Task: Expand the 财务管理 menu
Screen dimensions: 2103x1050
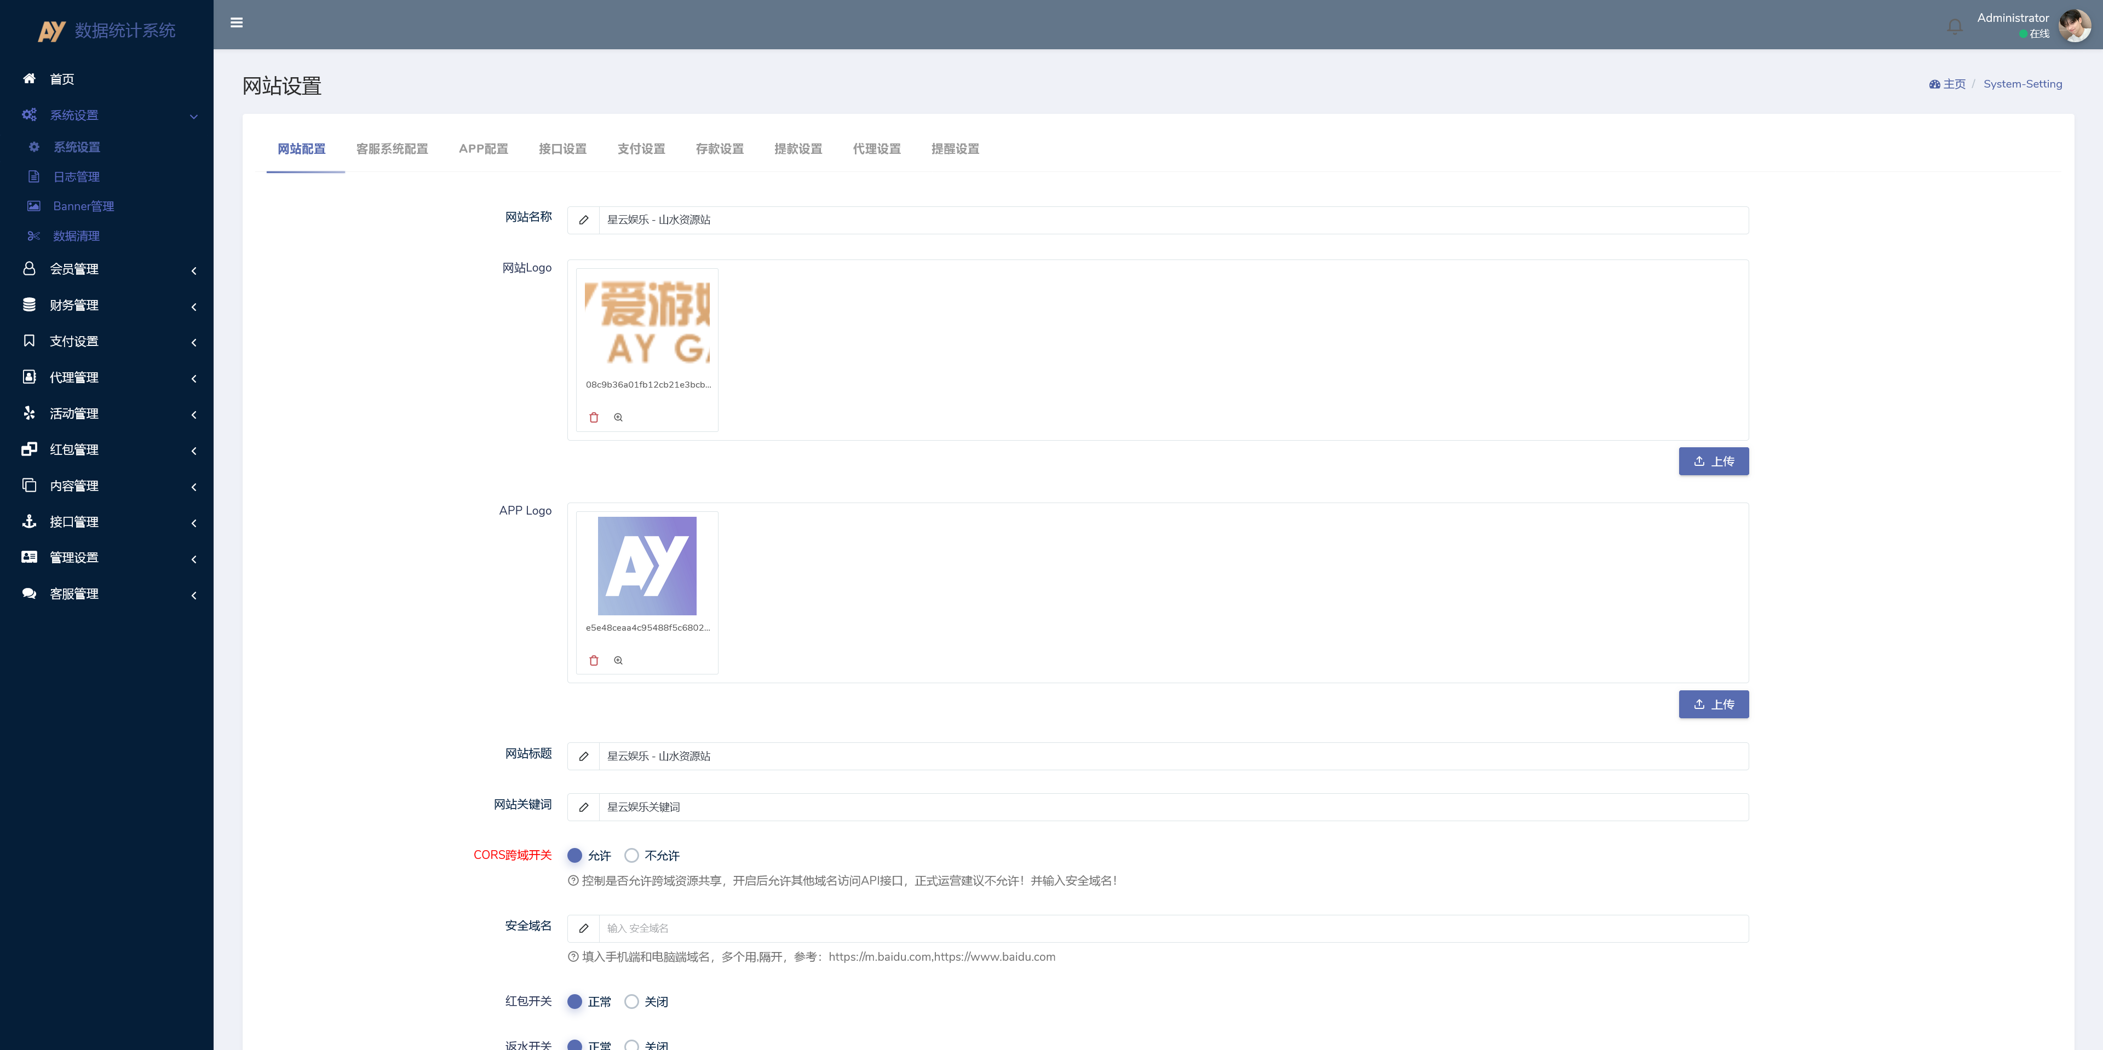Action: tap(73, 305)
